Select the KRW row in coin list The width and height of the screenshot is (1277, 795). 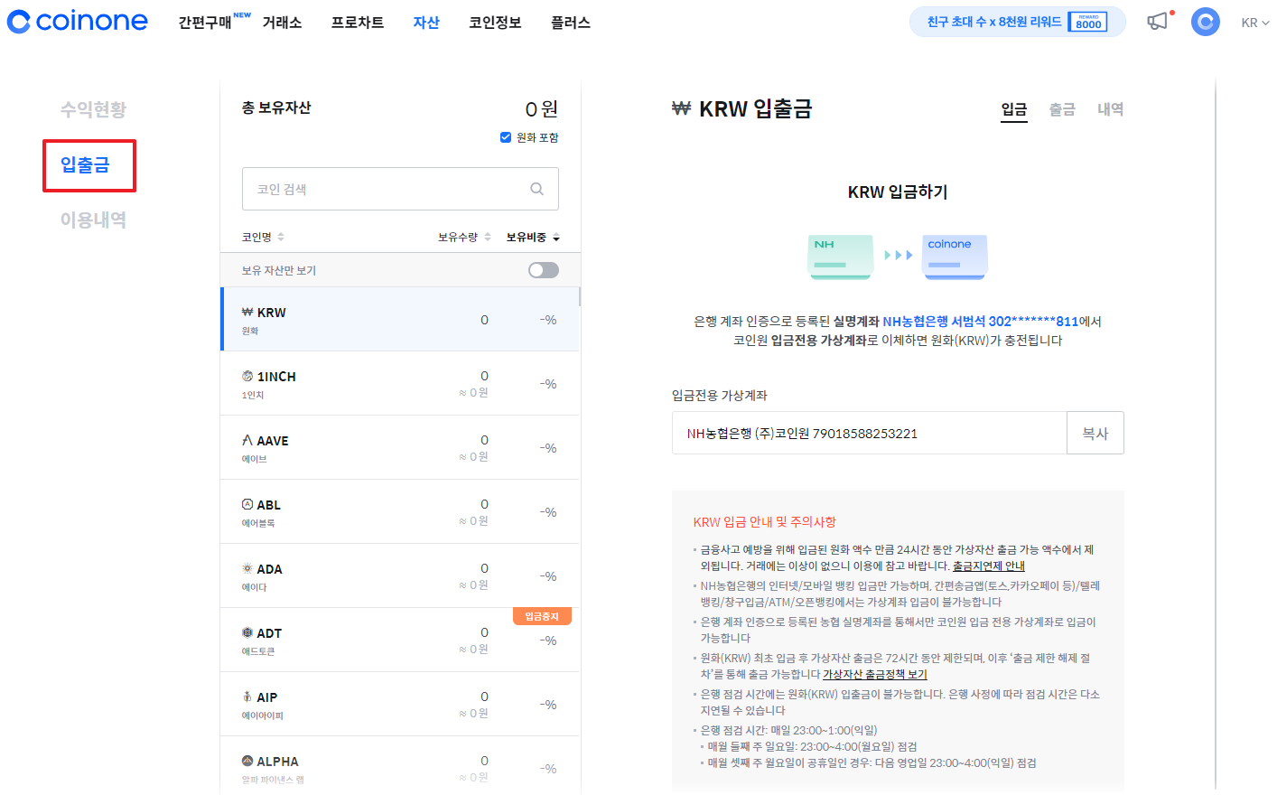coord(400,319)
